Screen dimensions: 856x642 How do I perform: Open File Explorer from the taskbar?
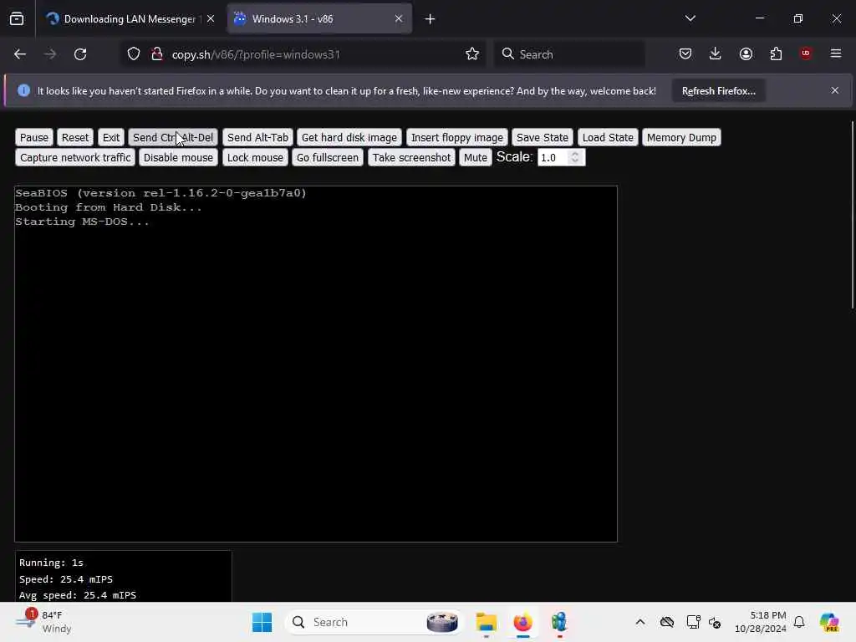tap(486, 622)
